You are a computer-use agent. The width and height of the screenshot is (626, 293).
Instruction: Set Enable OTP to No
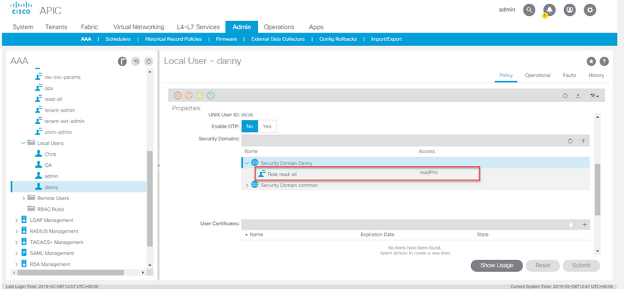[x=249, y=126]
